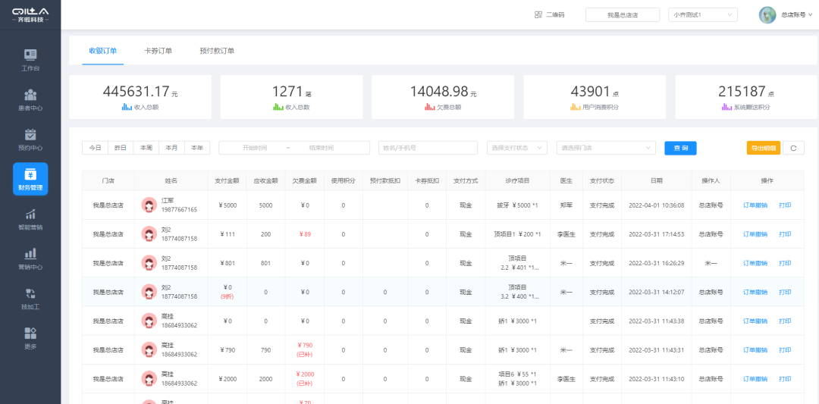This screenshot has width=819, height=404.
Task: Click 打印 for the 2022-03-31 11:43:38 order
Action: click(x=785, y=321)
